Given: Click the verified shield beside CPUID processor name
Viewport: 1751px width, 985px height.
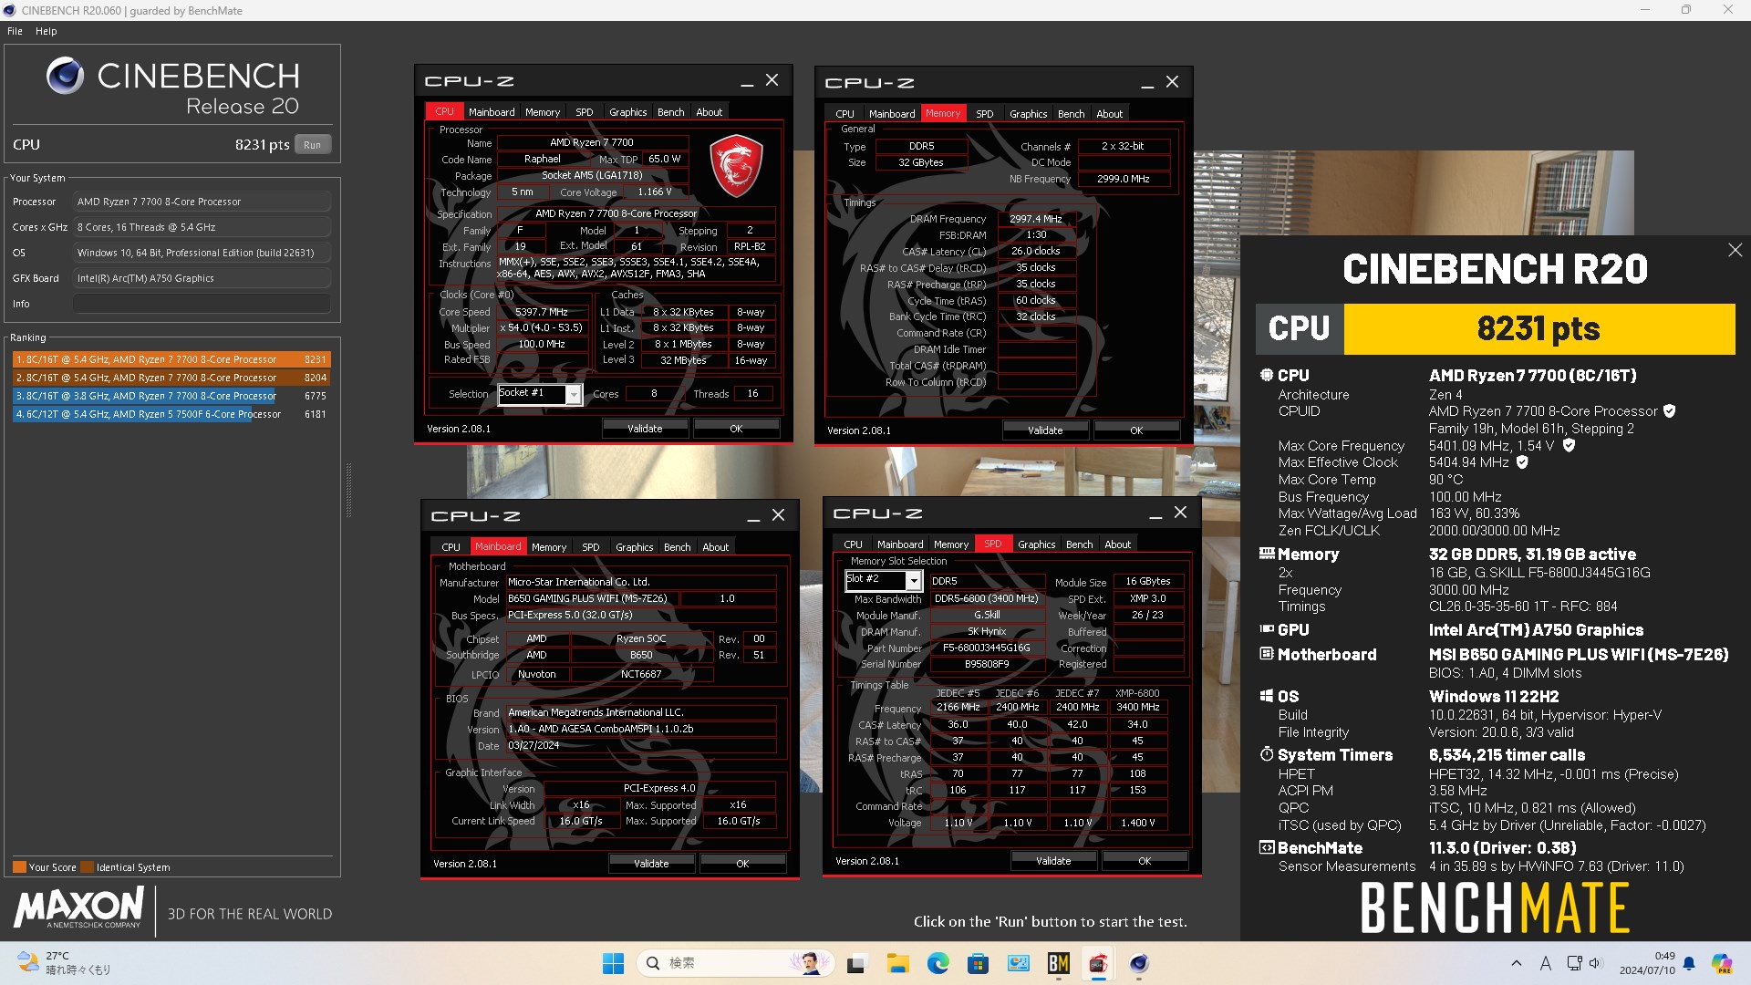Looking at the screenshot, I should (x=1669, y=411).
